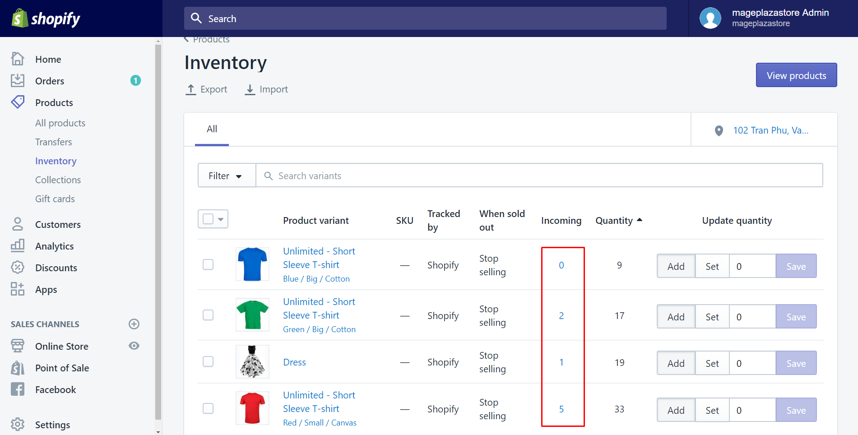Image resolution: width=858 pixels, height=435 pixels.
Task: Open Collections in the Products submenu
Action: 58,180
